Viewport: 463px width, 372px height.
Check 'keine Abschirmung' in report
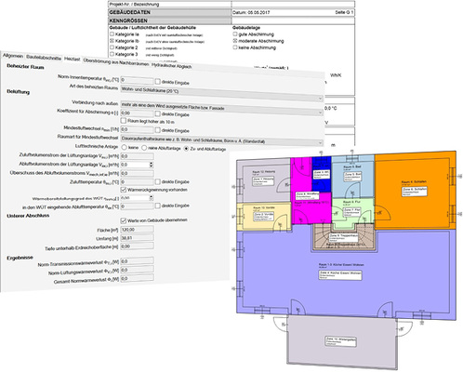235,47
